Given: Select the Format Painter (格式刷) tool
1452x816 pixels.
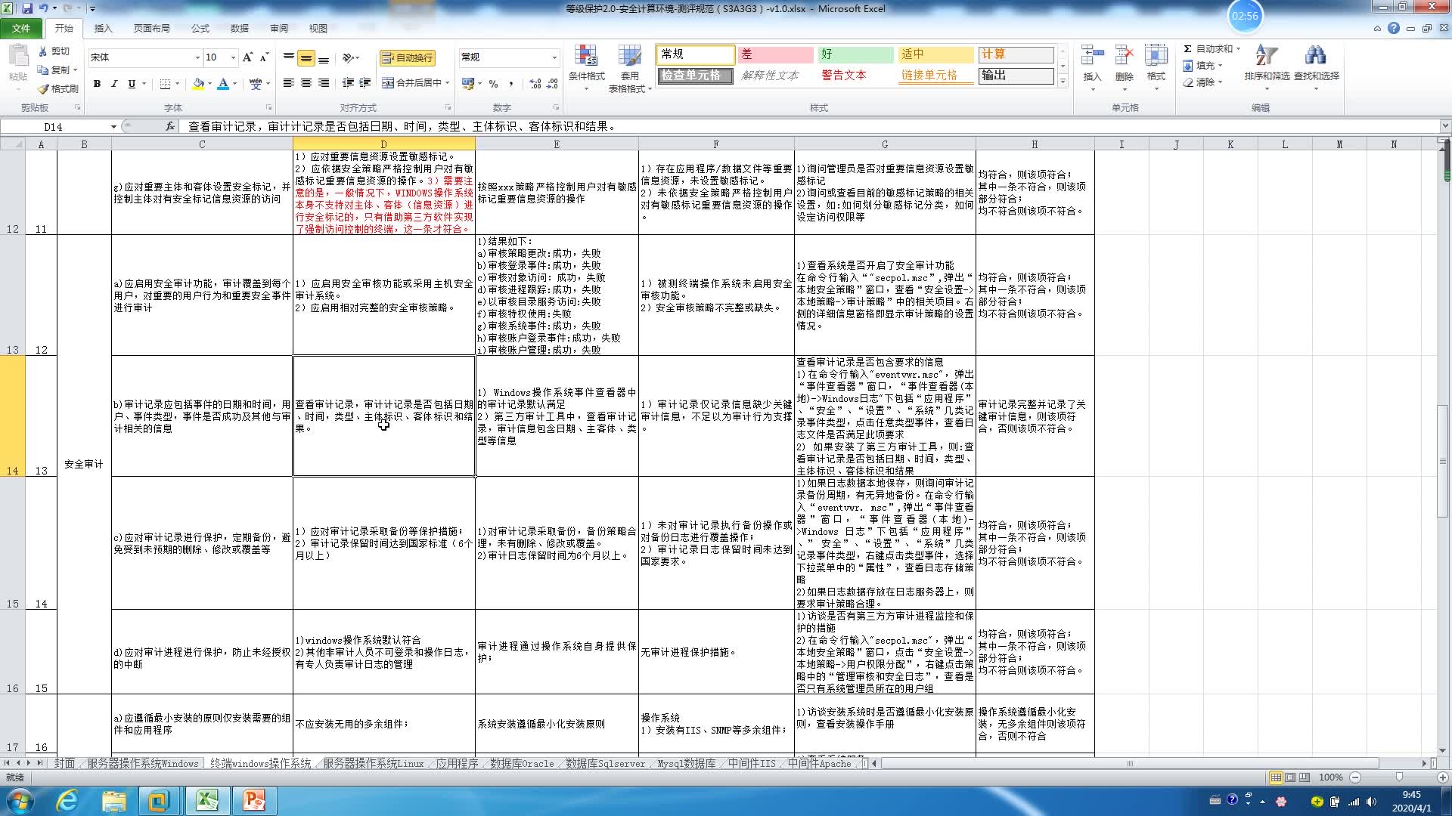Looking at the screenshot, I should click(57, 88).
